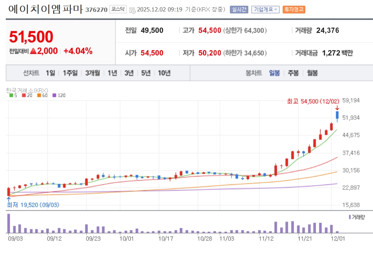Select the 1년 line chart tab
The image size is (373, 253).
tap(112, 73)
